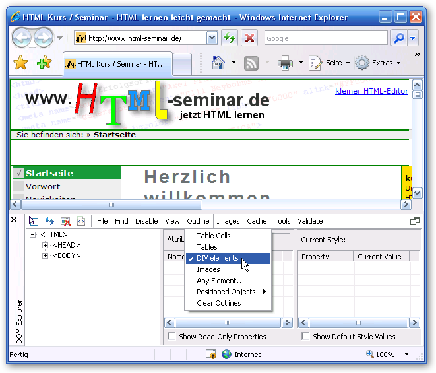Choose Images entry in the Outline dropdown list
This screenshot has height=373, width=436.
[228, 269]
